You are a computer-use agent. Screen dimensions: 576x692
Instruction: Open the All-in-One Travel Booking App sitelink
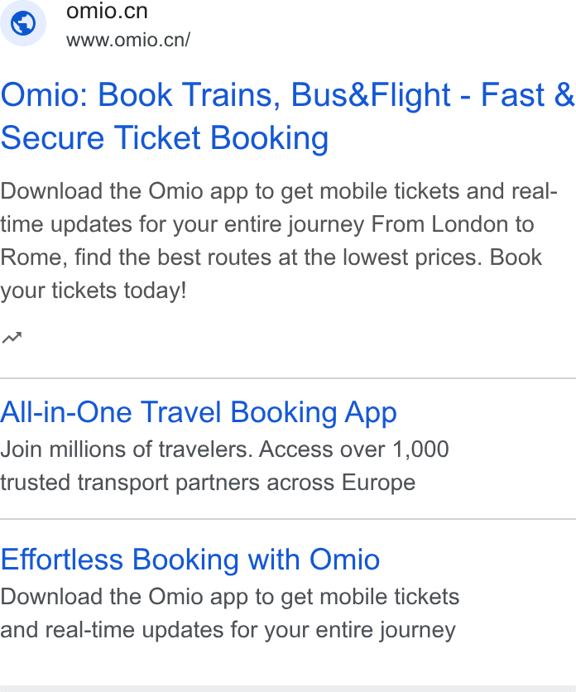coord(199,413)
